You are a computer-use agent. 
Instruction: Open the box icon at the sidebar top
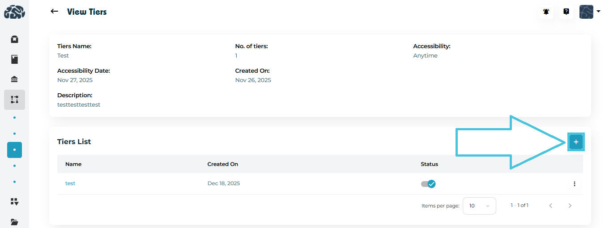(x=14, y=39)
